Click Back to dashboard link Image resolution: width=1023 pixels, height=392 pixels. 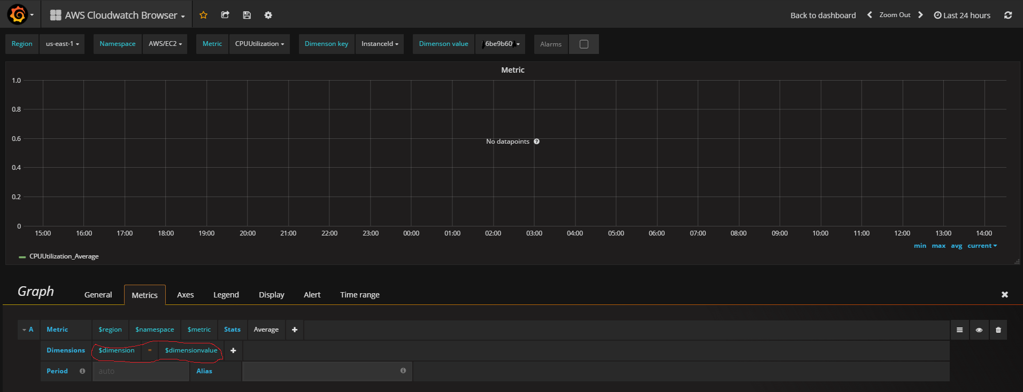click(823, 15)
